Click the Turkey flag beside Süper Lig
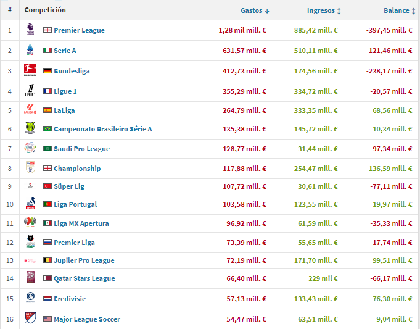This screenshot has width=420, height=329. [47, 186]
